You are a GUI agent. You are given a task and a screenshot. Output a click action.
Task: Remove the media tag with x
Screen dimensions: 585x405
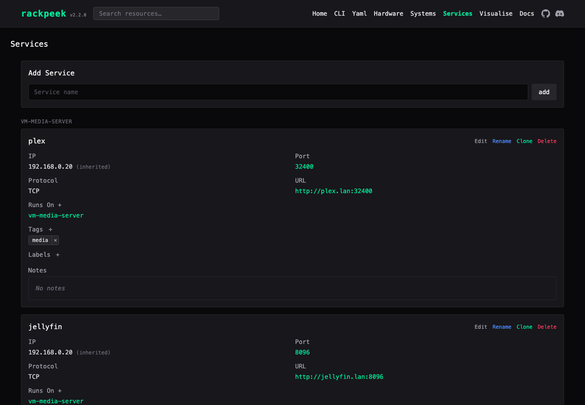click(55, 240)
